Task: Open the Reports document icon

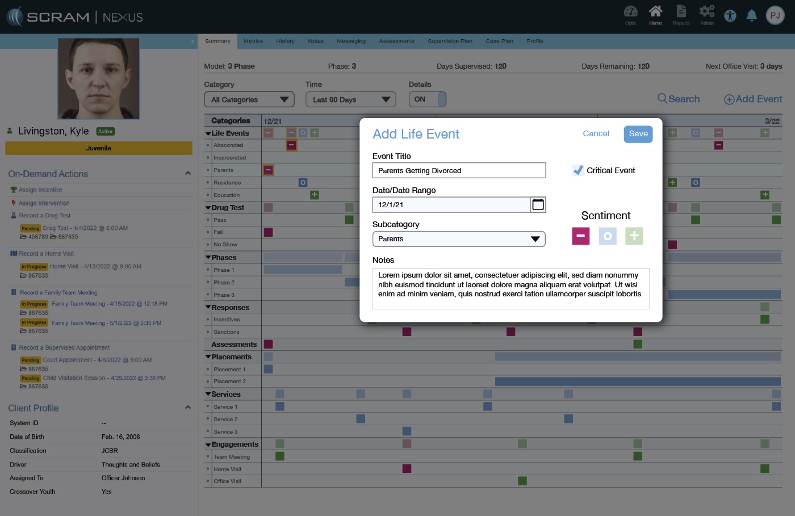Action: coord(681,12)
